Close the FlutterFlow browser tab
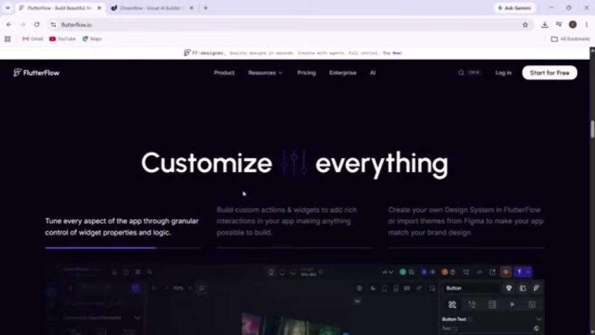This screenshot has height=335, width=595. (x=99, y=8)
